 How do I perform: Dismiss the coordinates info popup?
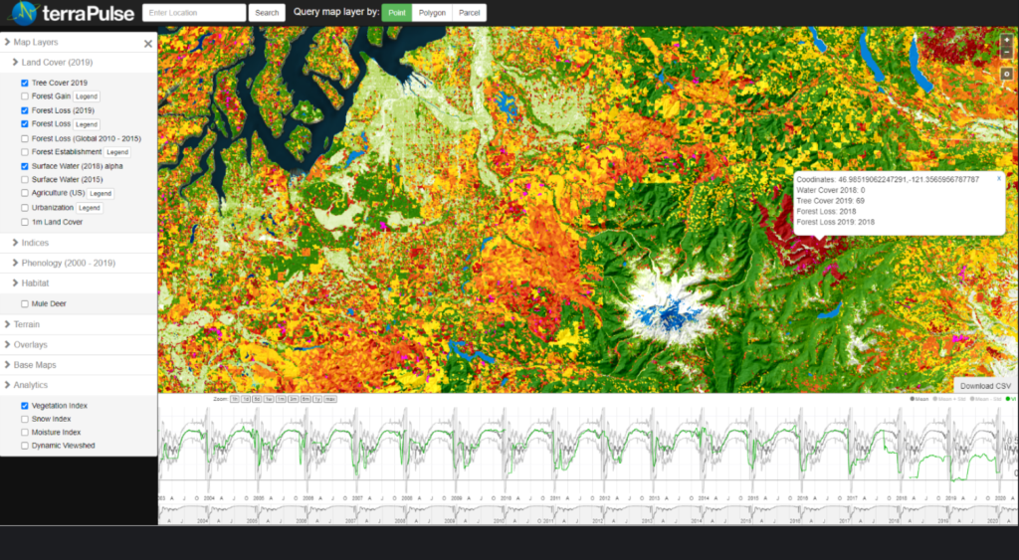pyautogui.click(x=999, y=178)
